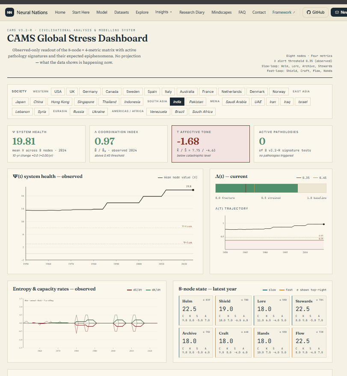Open the Stewards node card
The width and height of the screenshot is (347, 376).
click(x=309, y=311)
